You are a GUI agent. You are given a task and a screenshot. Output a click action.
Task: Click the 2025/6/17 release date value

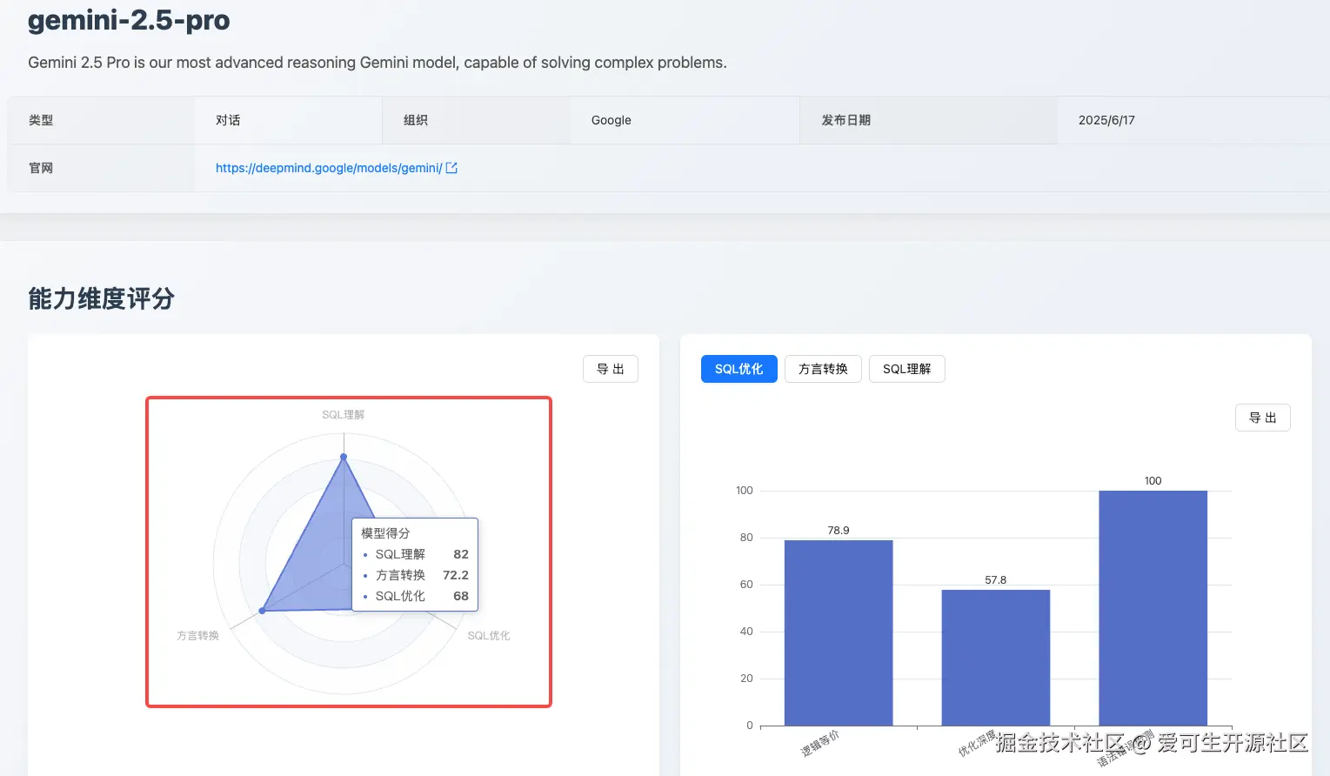point(1106,120)
